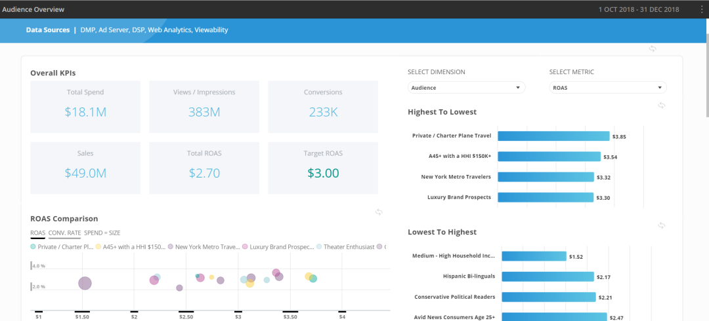This screenshot has height=321, width=709.
Task: Click the Total Spend KPI tile
Action: (85, 105)
